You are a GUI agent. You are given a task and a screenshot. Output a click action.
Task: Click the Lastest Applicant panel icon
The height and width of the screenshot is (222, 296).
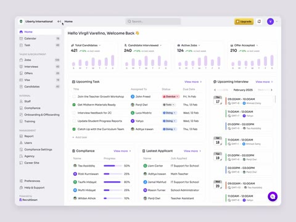(144, 151)
